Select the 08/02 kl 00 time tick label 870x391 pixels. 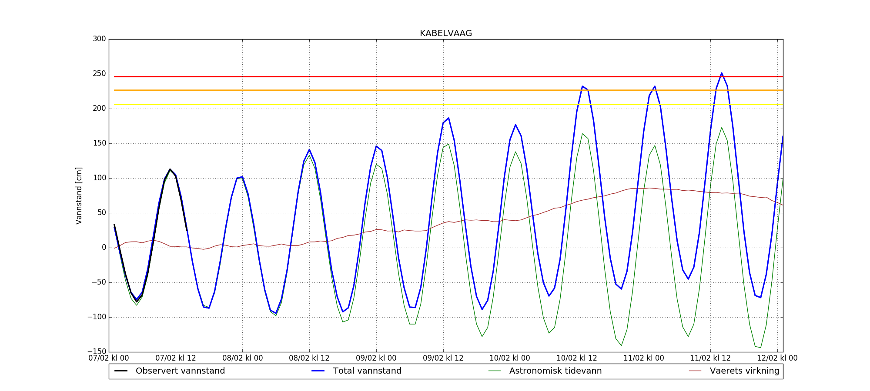pyautogui.click(x=242, y=358)
